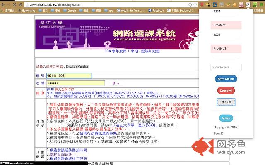Screen dimensions: 265x165
Task: Click the Delete All button
Action: 226,90
